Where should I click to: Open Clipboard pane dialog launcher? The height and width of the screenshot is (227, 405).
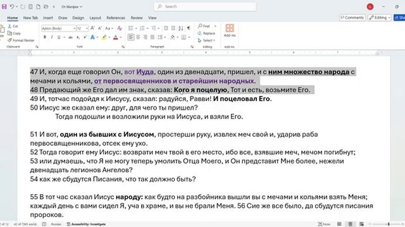(x=37, y=47)
